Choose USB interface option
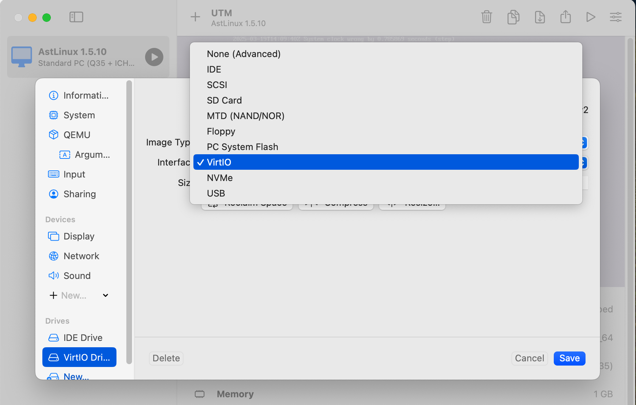This screenshot has height=405, width=636. click(x=386, y=193)
